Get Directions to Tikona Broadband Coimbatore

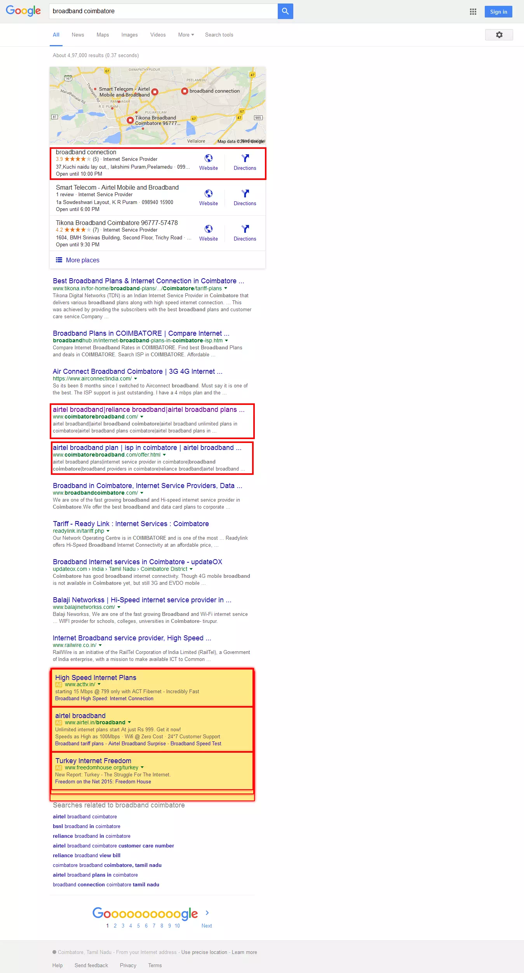pos(245,229)
